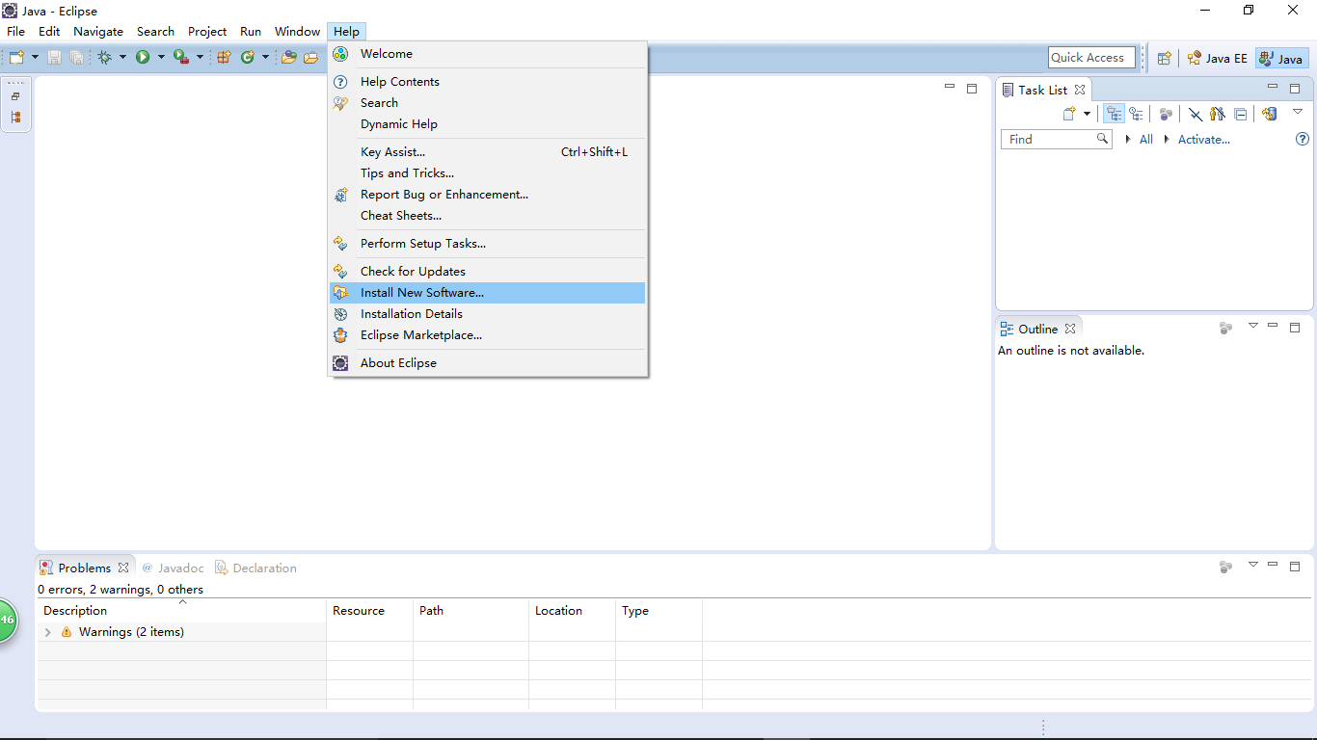Click New Task icon in Task List
The height and width of the screenshot is (740, 1317).
pos(1069,114)
